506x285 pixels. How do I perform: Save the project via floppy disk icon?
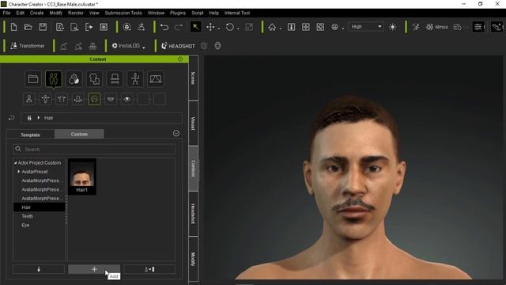[43, 27]
